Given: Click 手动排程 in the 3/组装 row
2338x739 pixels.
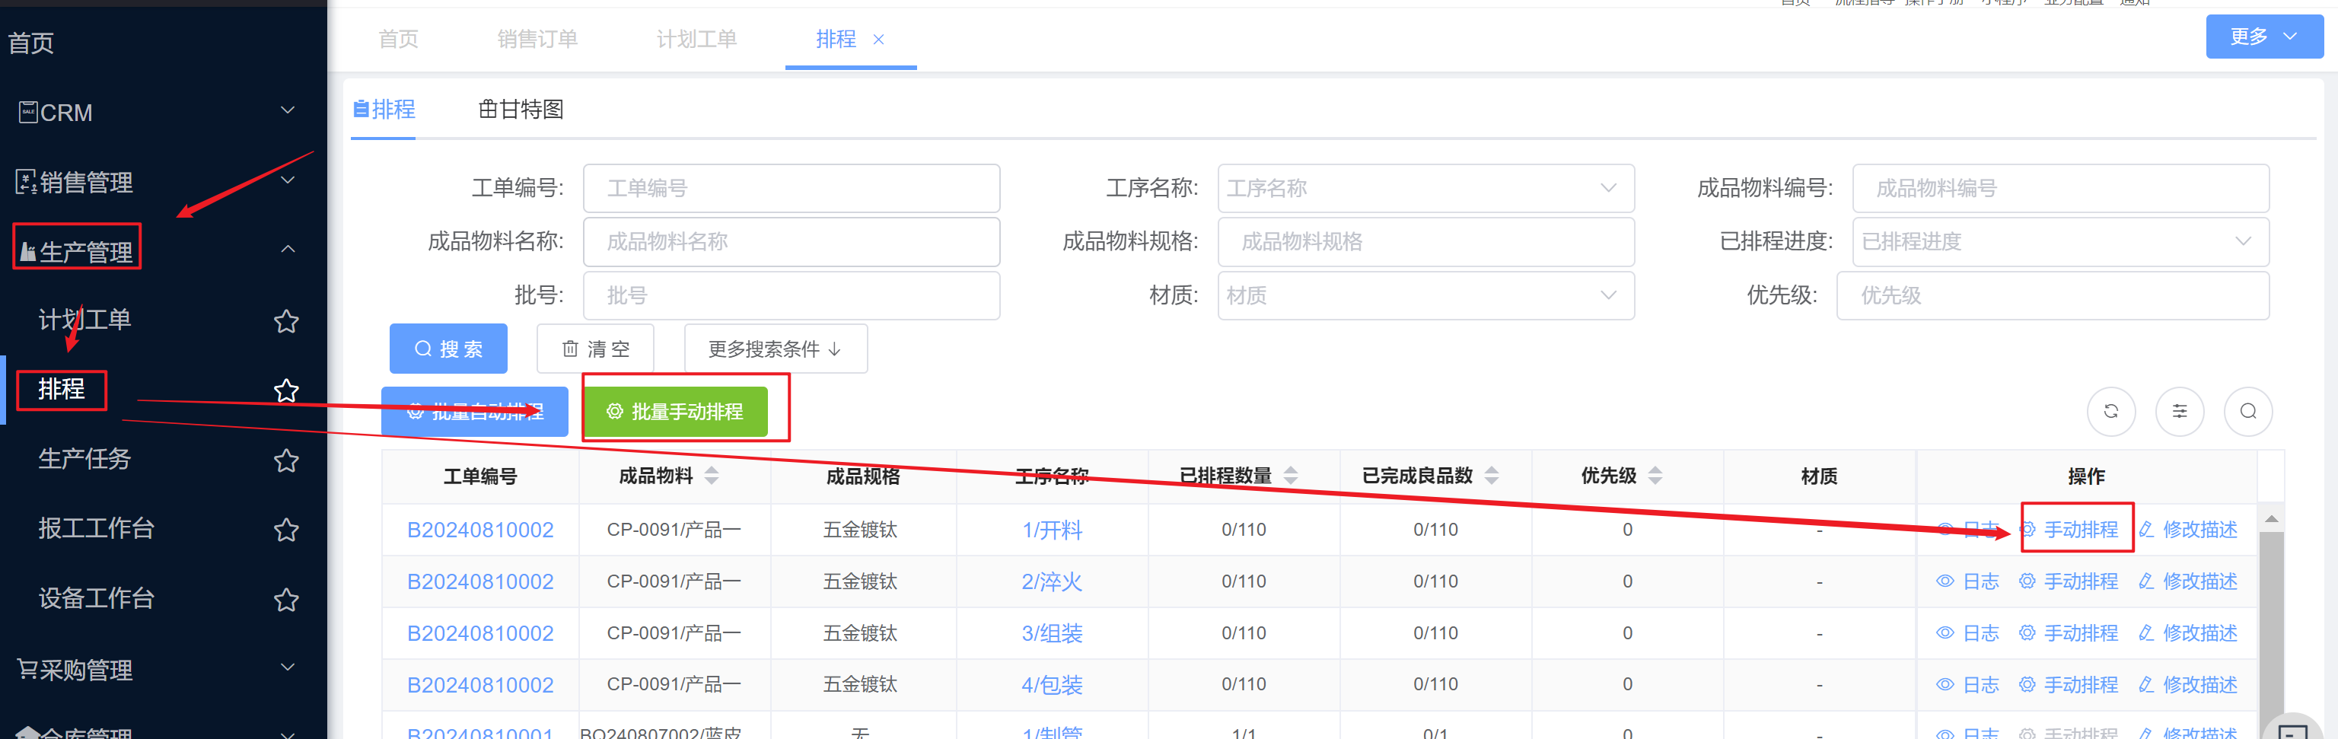Looking at the screenshot, I should click(x=2068, y=632).
